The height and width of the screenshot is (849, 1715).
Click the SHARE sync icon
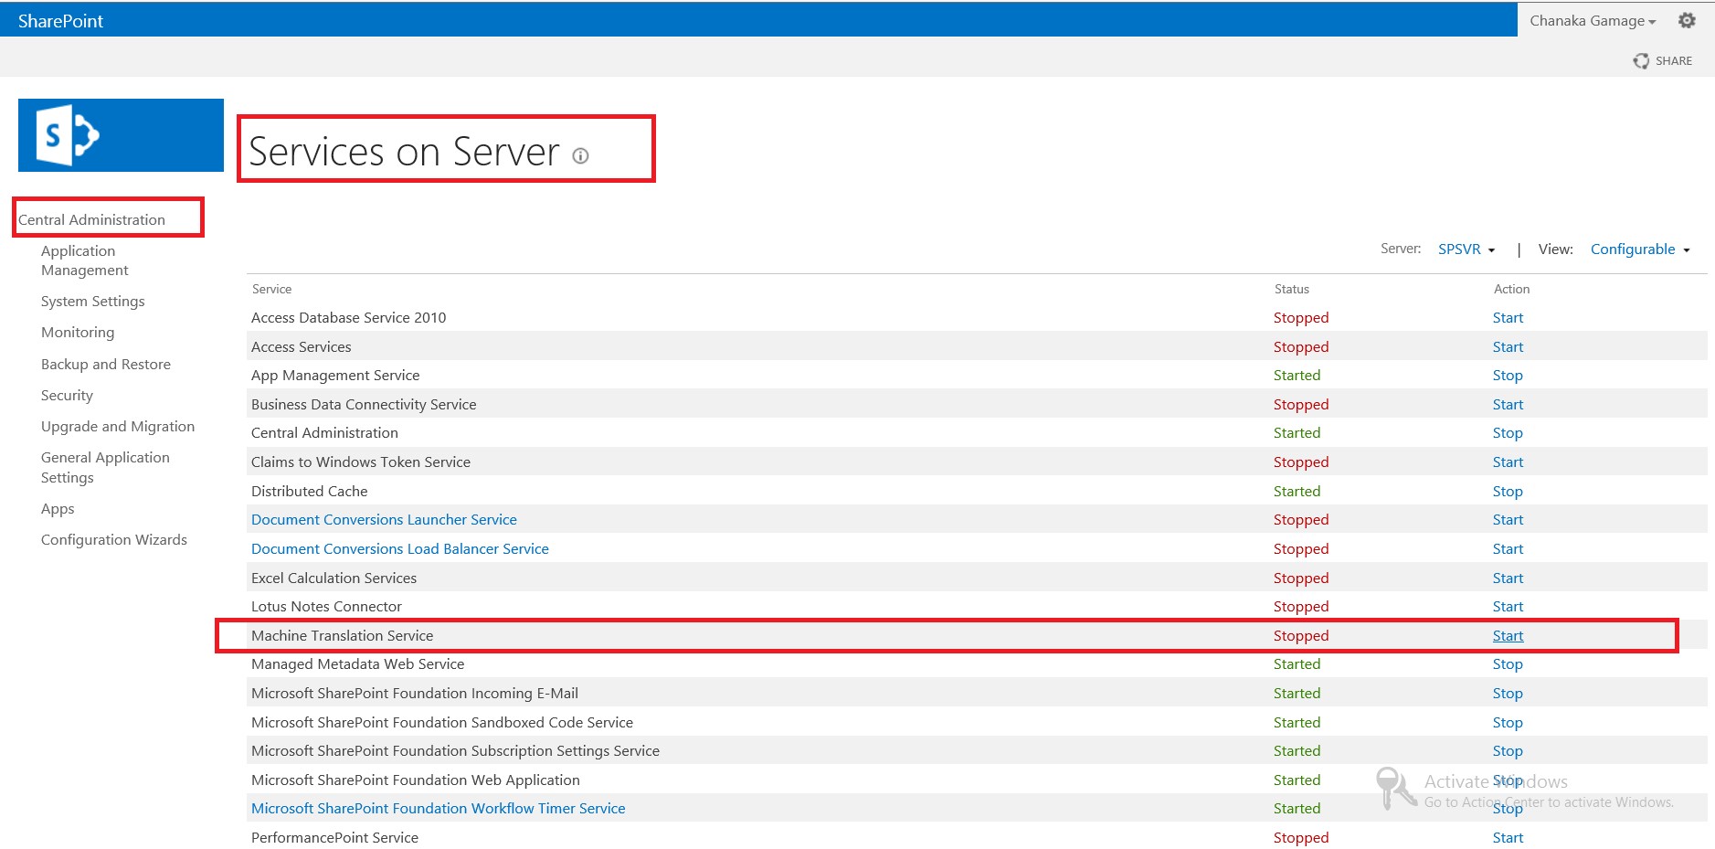click(1641, 60)
